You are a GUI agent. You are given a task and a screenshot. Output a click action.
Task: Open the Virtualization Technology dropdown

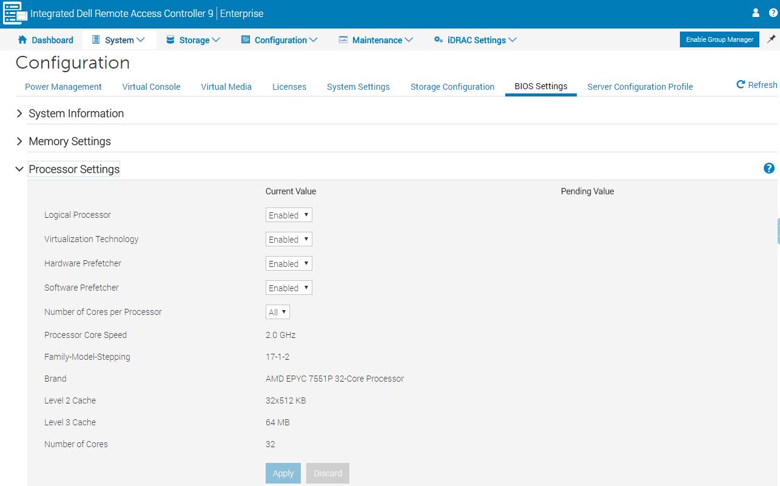point(289,240)
